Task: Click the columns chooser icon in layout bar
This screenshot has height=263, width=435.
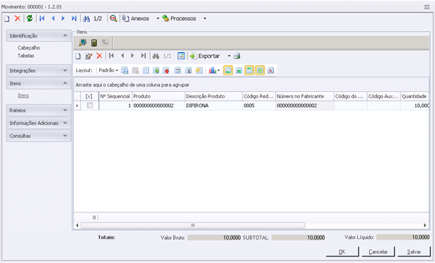Action: [145, 71]
